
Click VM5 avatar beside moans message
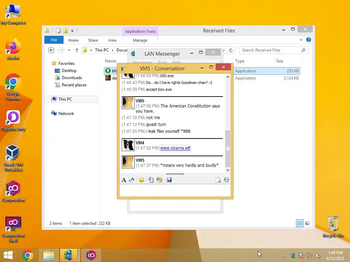[x=128, y=162]
